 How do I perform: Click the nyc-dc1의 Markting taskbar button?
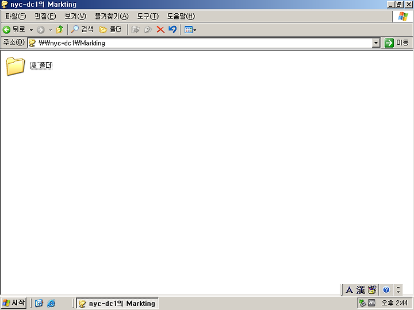tap(117, 303)
